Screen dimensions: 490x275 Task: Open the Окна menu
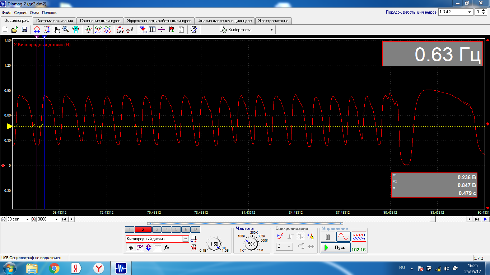pyautogui.click(x=34, y=13)
